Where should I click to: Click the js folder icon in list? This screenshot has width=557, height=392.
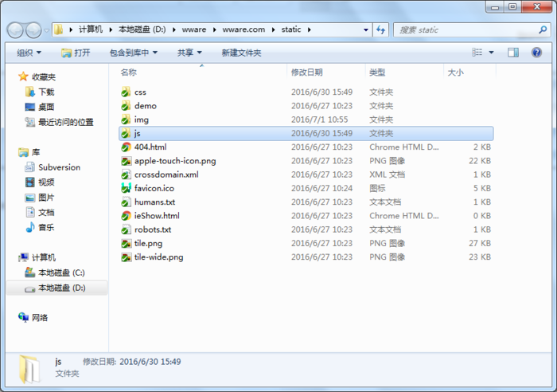pos(126,133)
